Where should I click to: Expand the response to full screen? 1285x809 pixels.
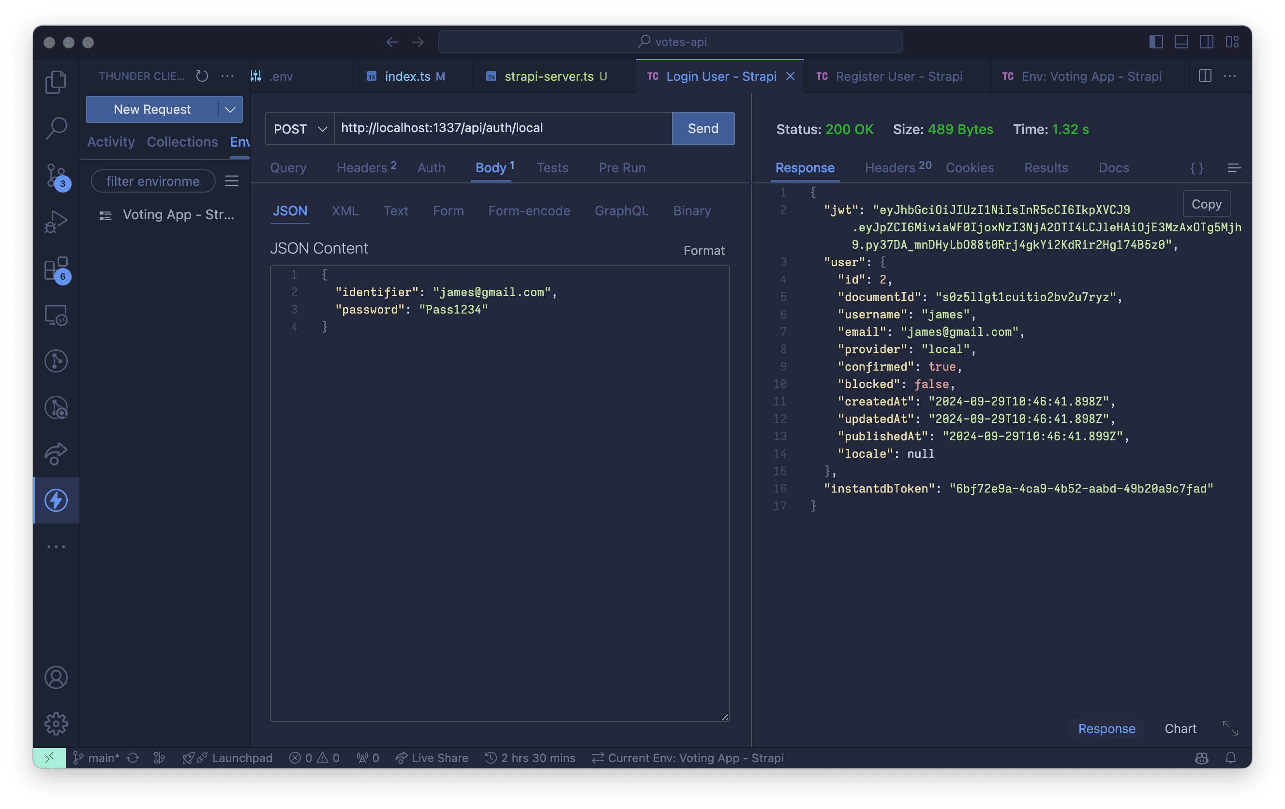point(1229,727)
